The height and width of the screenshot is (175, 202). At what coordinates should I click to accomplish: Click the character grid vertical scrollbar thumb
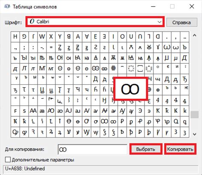(x=194, y=115)
